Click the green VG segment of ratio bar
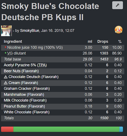This screenshot has width=127, height=136. (x=66, y=129)
